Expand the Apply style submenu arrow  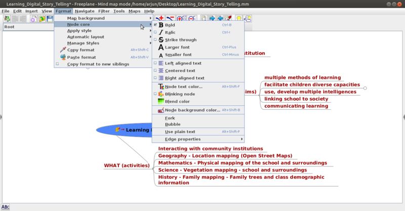click(x=150, y=30)
